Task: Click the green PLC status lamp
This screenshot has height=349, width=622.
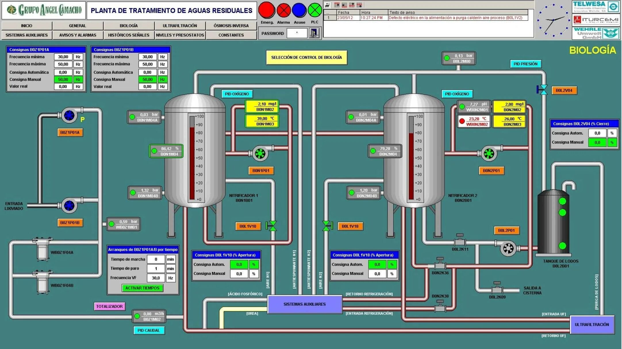Action: 315,10
